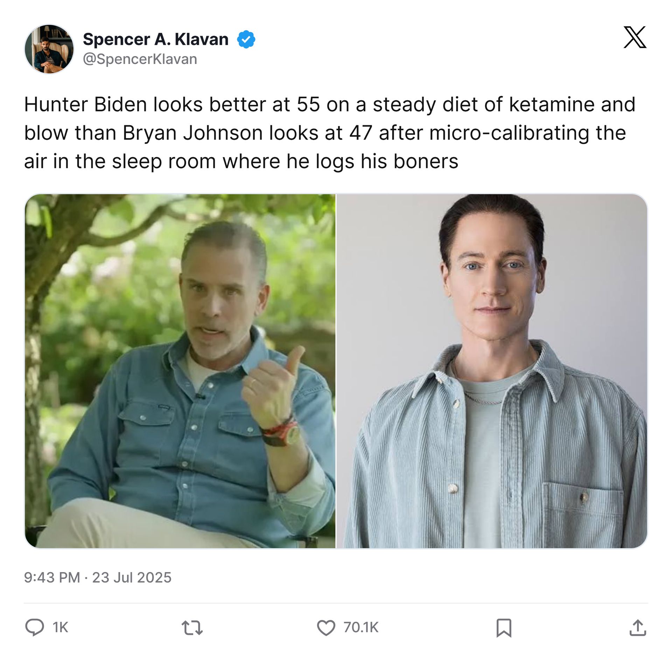Click the tweet body text
This screenshot has height=663, width=672.
(x=330, y=133)
